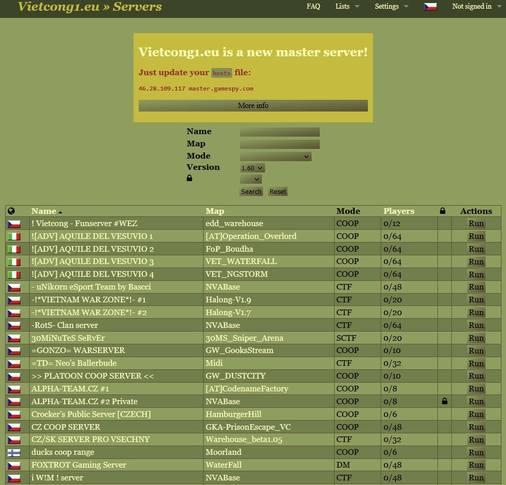Sort table by Players column
506x485 pixels.
coord(399,211)
